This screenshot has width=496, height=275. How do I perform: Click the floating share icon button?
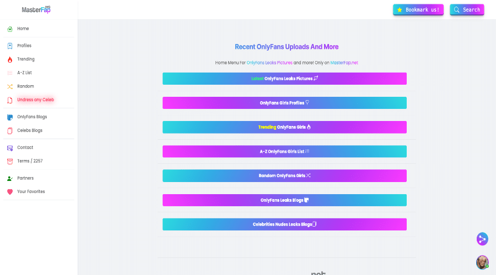(x=482, y=239)
